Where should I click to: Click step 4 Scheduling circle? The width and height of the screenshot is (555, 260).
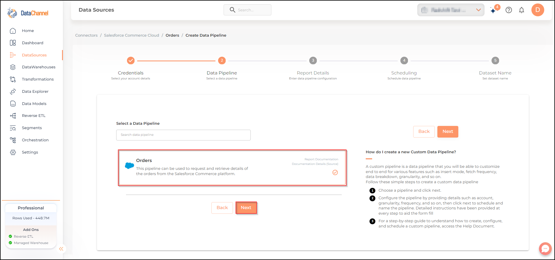(x=404, y=60)
